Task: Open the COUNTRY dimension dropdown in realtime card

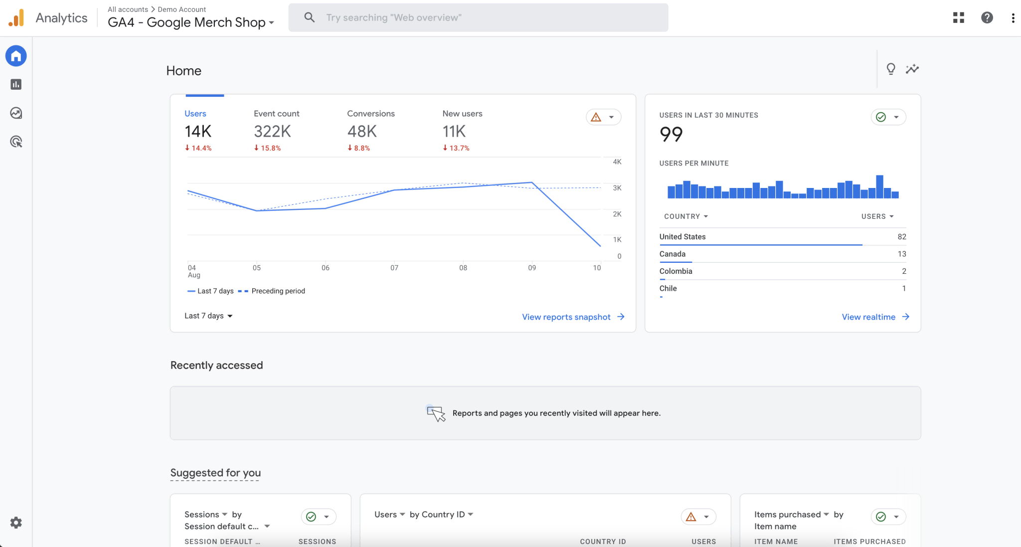Action: 685,216
